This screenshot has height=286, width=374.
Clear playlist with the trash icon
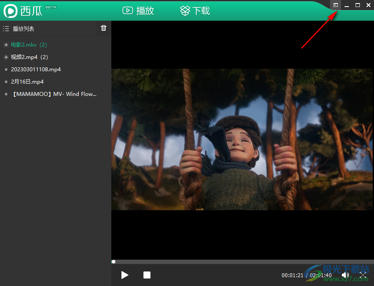103,28
